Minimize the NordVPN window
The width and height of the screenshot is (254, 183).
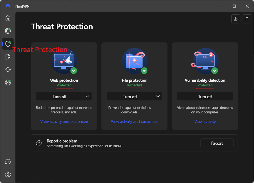point(221,6)
